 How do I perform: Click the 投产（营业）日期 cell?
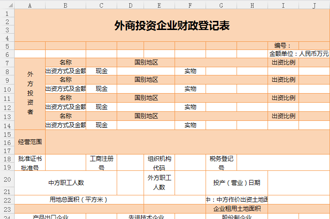237,183
